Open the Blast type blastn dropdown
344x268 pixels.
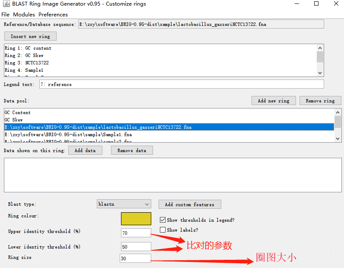pos(124,204)
